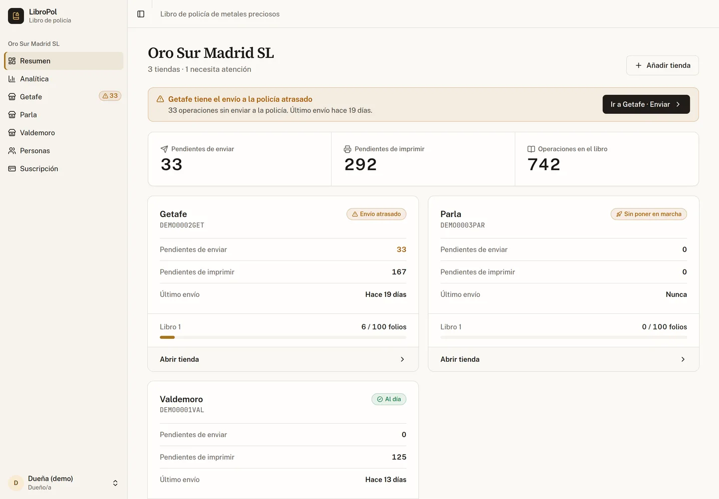Click the warning triangle in the Getafe alert banner
Image resolution: width=719 pixels, height=499 pixels.
click(x=160, y=99)
